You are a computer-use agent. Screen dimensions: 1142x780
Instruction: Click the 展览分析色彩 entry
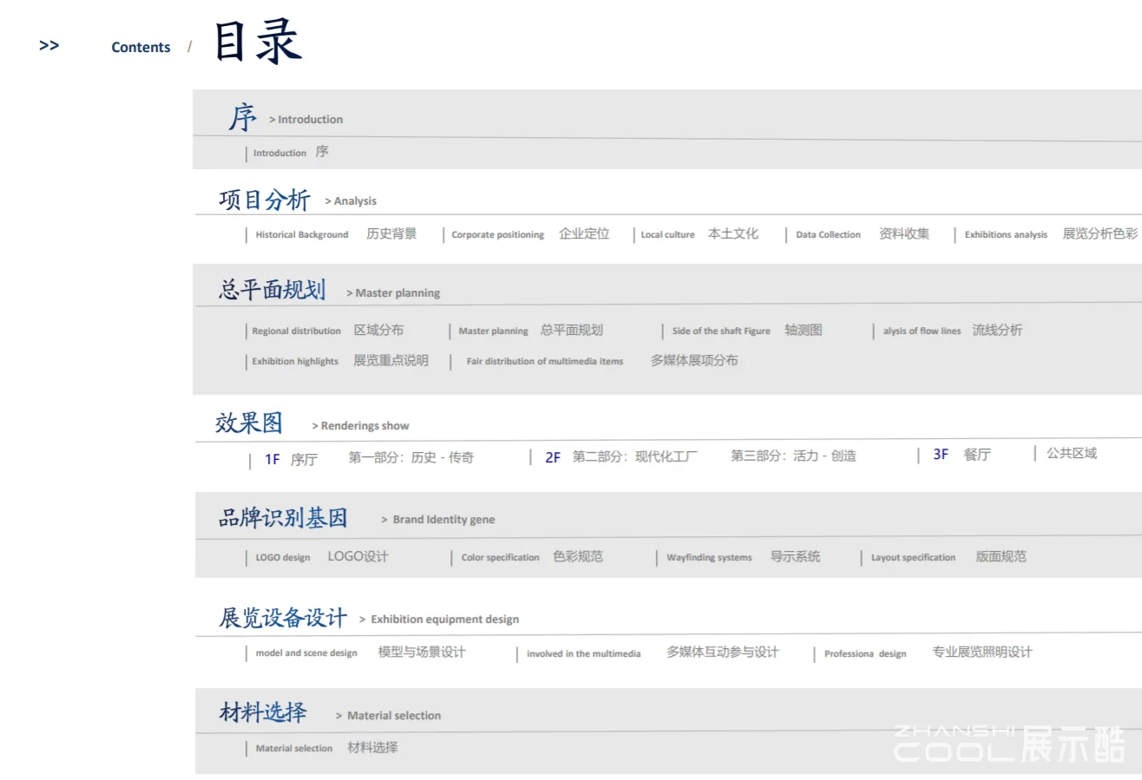[1100, 233]
